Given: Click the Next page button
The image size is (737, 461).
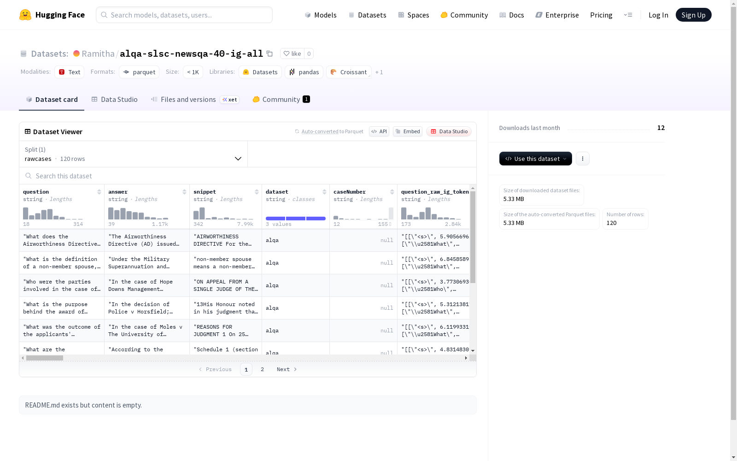Looking at the screenshot, I should [x=287, y=369].
